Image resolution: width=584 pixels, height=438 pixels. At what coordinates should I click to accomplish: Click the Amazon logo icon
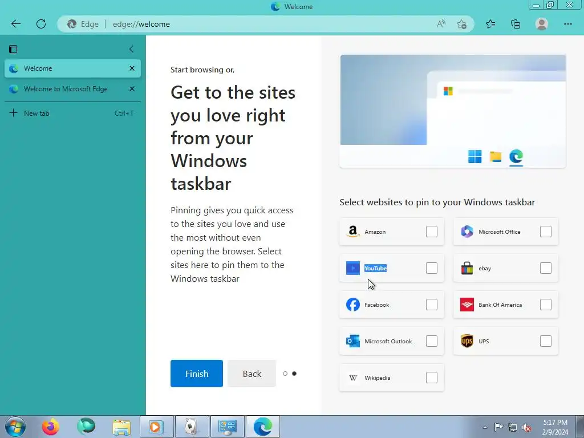click(352, 232)
